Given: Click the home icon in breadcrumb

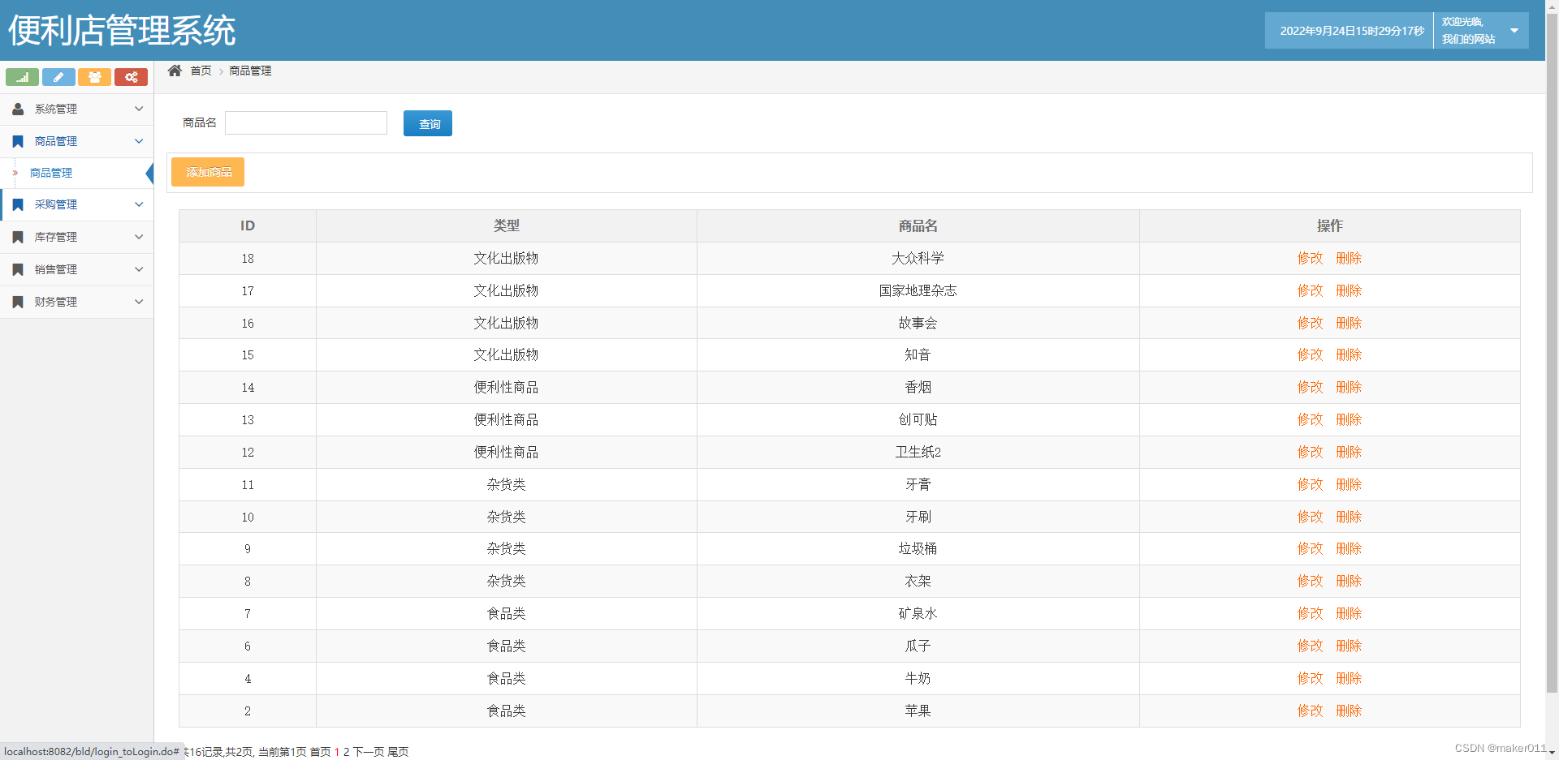Looking at the screenshot, I should [175, 71].
